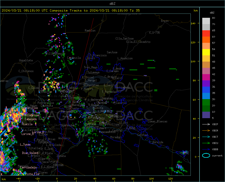This screenshot has height=182, width=225.
Task: Click the Catitas place label
Action: click(x=143, y=135)
